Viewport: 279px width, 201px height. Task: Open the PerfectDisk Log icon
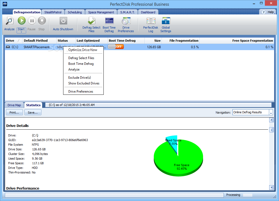[x=151, y=21]
